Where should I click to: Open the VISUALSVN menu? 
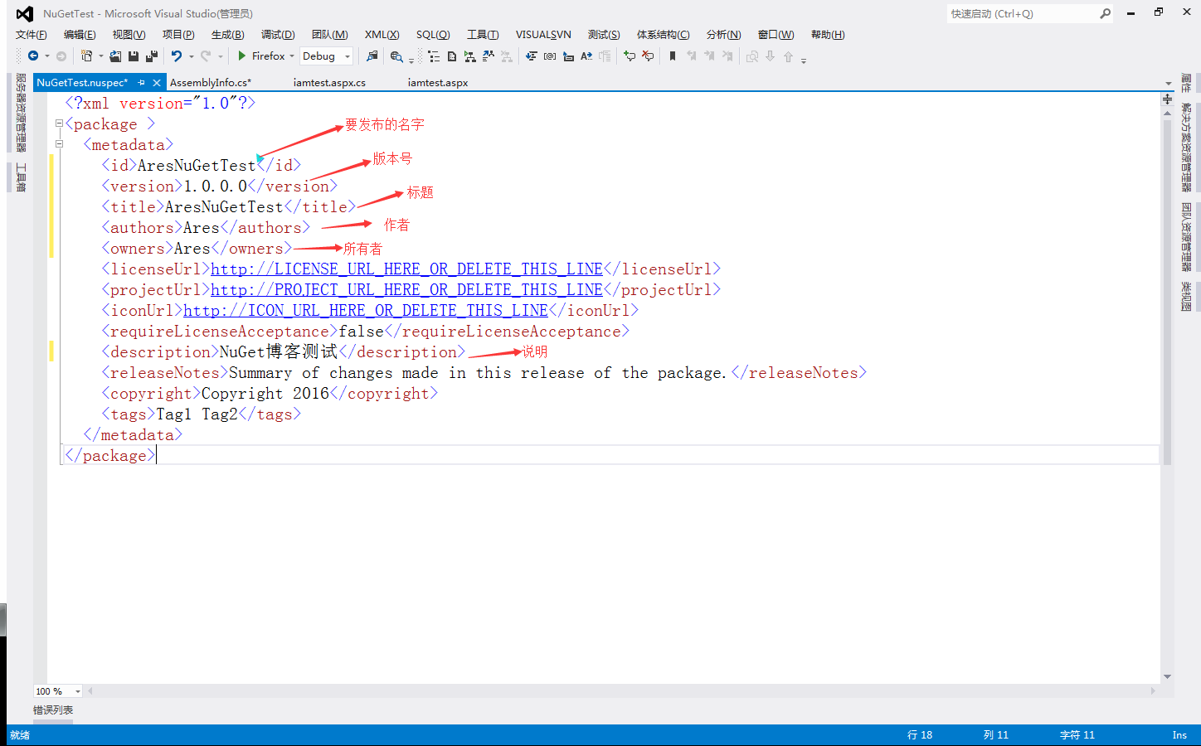[543, 35]
